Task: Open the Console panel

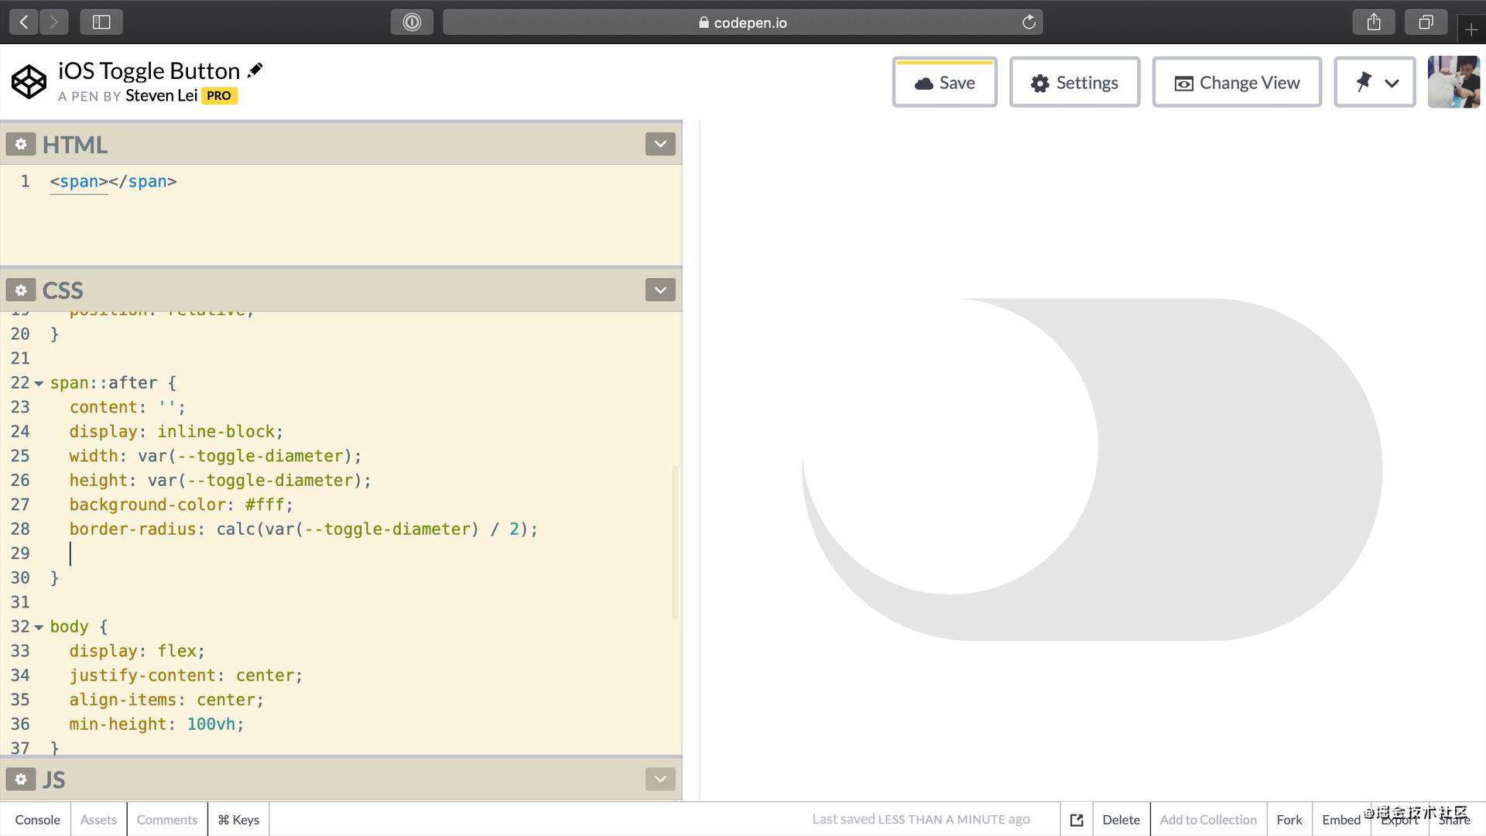Action: 37,820
